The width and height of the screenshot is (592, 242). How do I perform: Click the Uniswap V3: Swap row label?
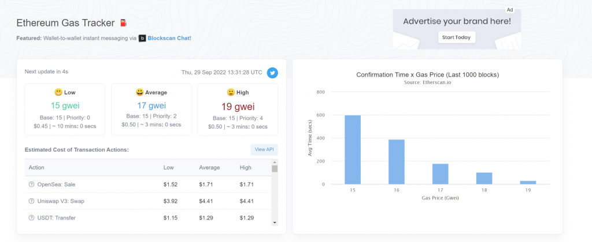point(61,201)
